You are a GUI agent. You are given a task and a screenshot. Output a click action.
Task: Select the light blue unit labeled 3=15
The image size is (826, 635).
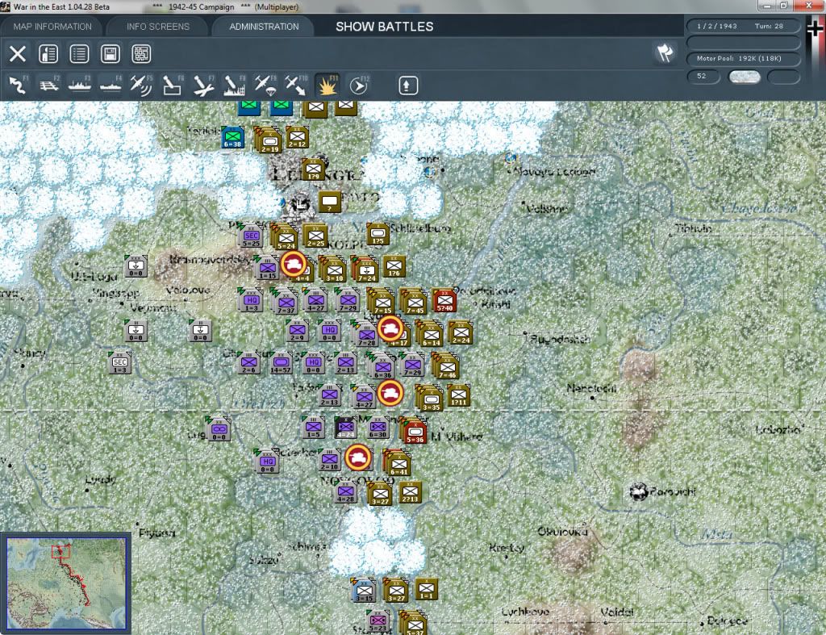(x=364, y=591)
